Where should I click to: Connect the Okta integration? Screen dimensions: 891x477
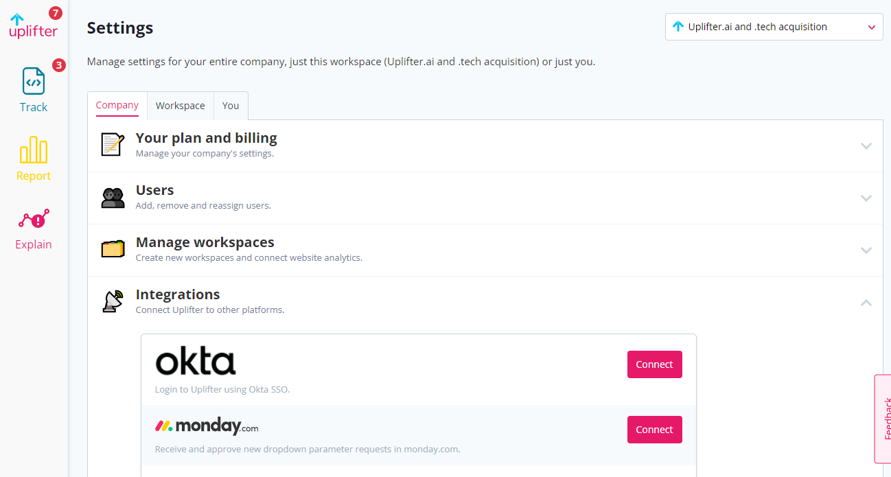pyautogui.click(x=654, y=364)
